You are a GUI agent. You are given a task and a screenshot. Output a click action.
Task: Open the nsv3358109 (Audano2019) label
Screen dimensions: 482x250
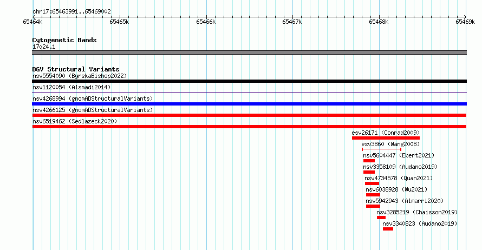pos(400,167)
